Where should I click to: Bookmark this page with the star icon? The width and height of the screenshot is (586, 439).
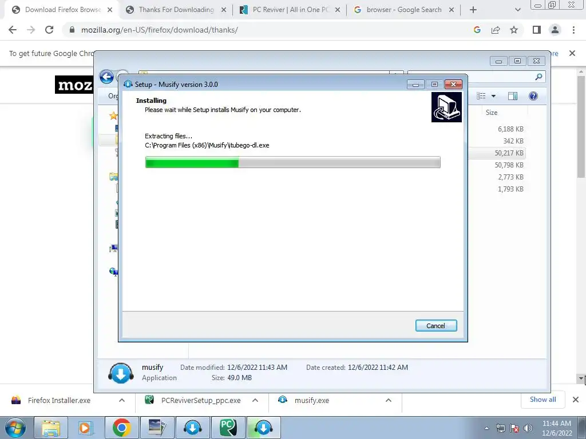point(514,30)
